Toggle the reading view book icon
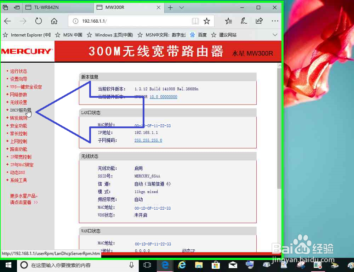Viewport: 354px width, 272px height. coord(195,21)
